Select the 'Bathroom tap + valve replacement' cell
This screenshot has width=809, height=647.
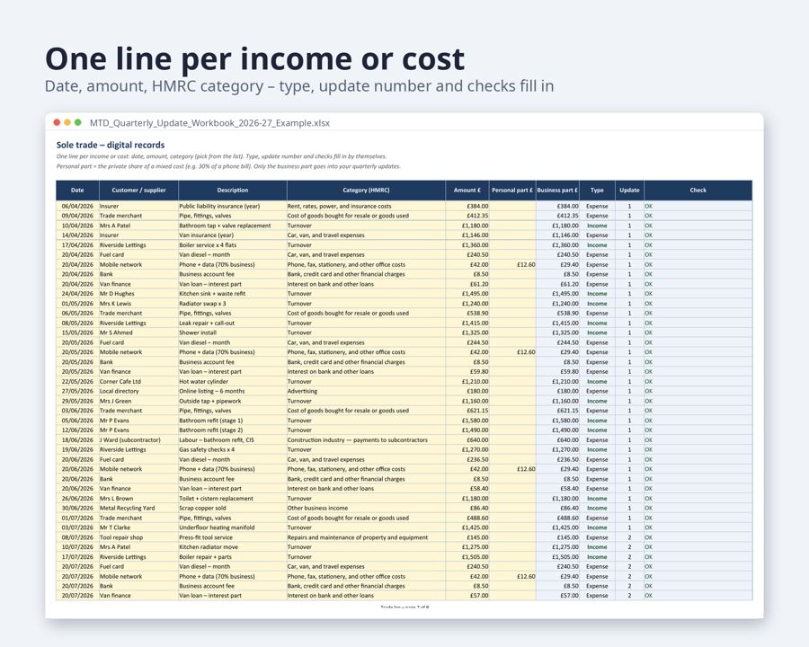[x=233, y=226]
